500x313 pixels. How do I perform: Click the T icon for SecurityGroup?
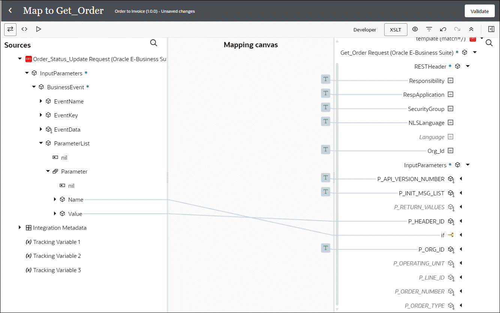point(326,107)
